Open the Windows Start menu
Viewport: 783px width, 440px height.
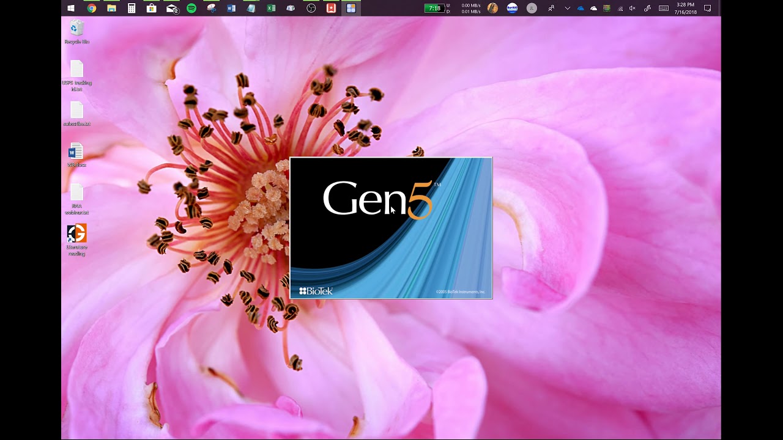[x=71, y=8]
